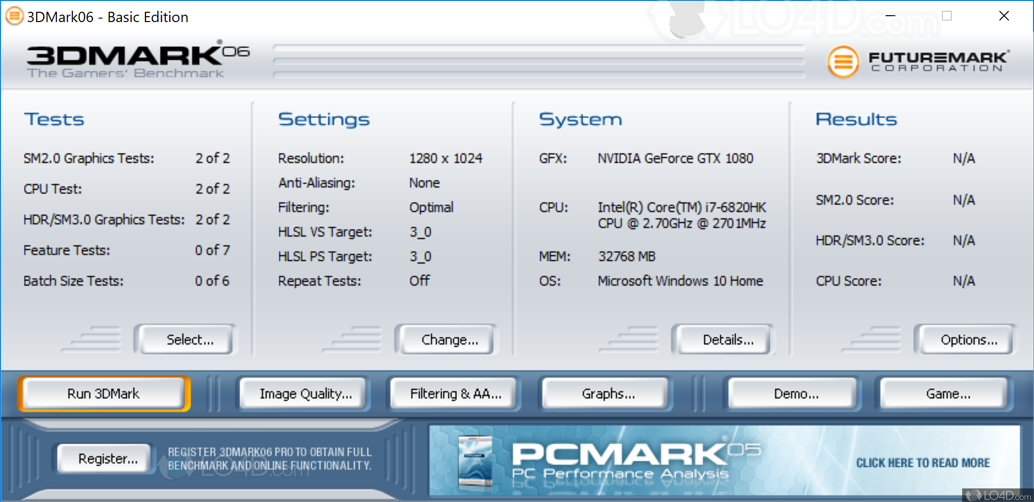The height and width of the screenshot is (502, 1034).
Task: Click '3DMark Score:' label
Action: pos(858,158)
